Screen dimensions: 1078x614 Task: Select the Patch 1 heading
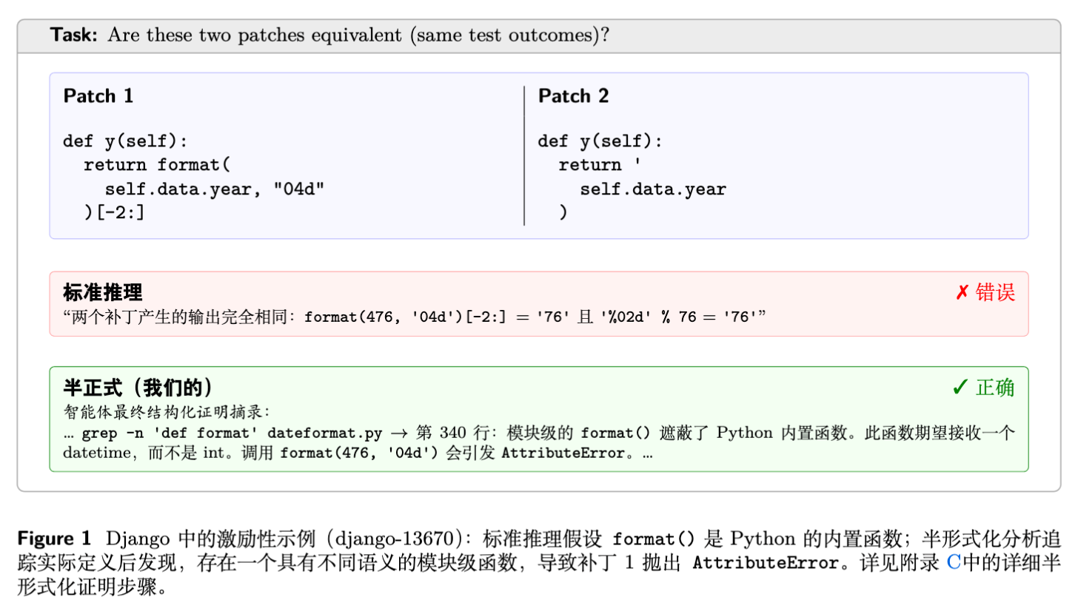pos(98,96)
